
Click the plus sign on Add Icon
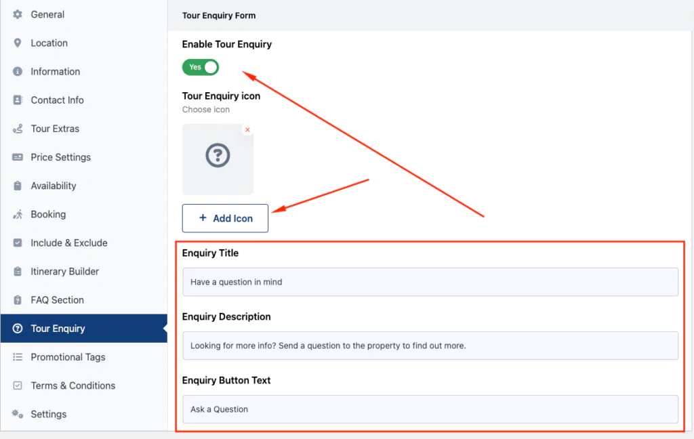click(203, 217)
